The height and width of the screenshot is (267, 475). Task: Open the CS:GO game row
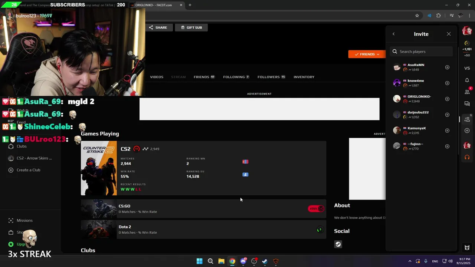click(x=203, y=209)
